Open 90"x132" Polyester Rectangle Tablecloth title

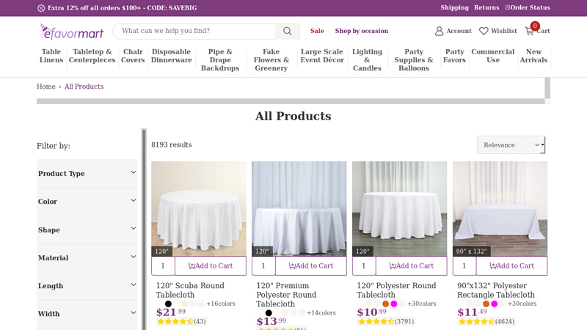pyautogui.click(x=496, y=290)
